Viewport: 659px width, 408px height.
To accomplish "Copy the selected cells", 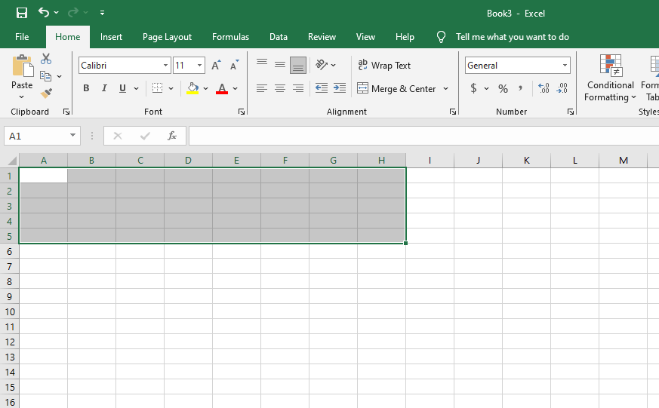I will coord(45,76).
